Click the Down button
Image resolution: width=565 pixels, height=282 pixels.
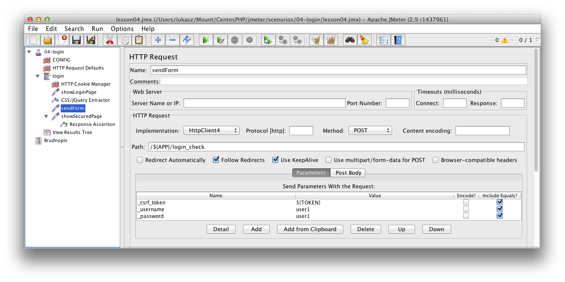(437, 229)
